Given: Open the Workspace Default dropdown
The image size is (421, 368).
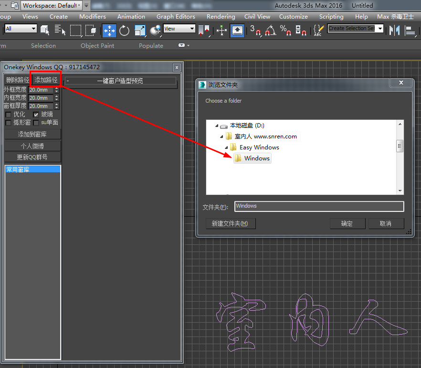Looking at the screenshot, I should [51, 5].
